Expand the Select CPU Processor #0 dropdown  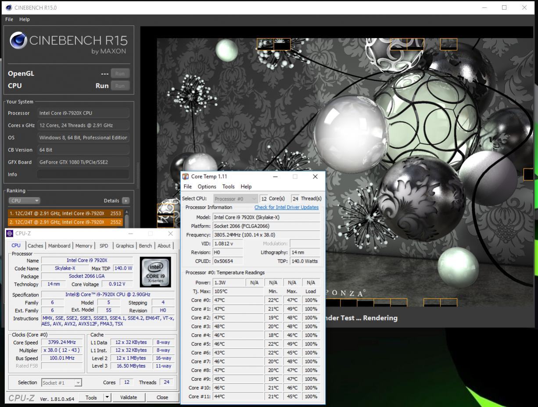coord(235,199)
